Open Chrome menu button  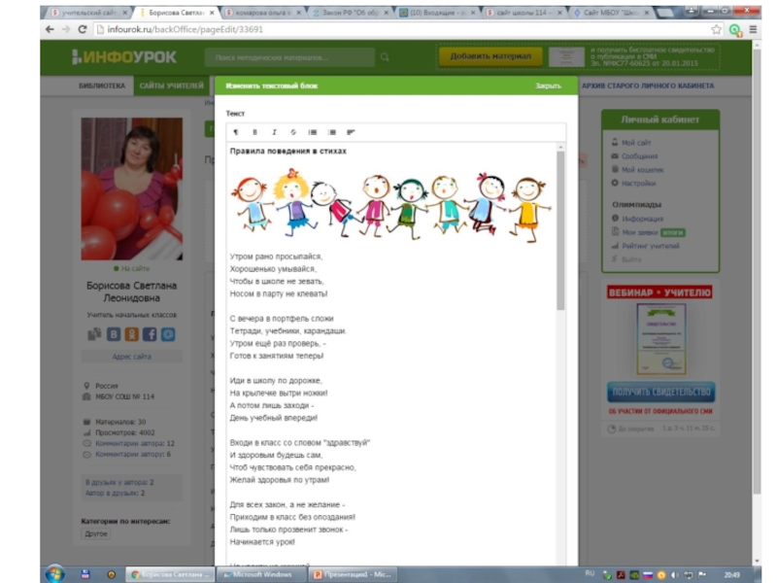coord(755,30)
